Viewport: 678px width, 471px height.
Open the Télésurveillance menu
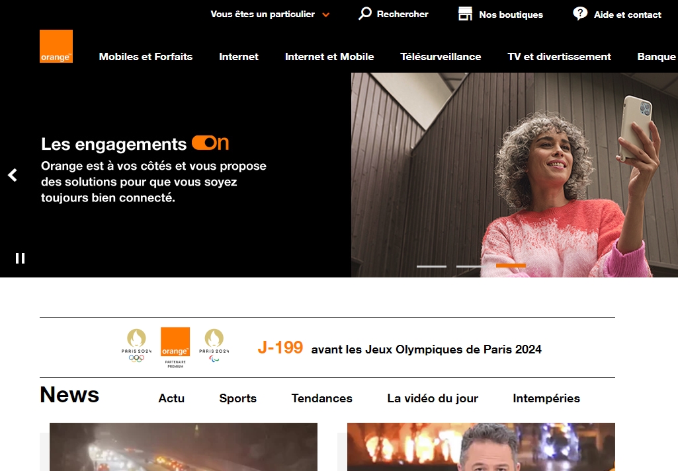coord(441,57)
